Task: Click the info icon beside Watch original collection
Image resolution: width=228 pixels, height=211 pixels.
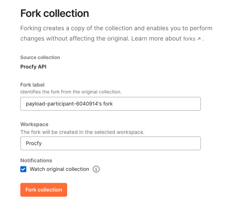Action: (96, 169)
